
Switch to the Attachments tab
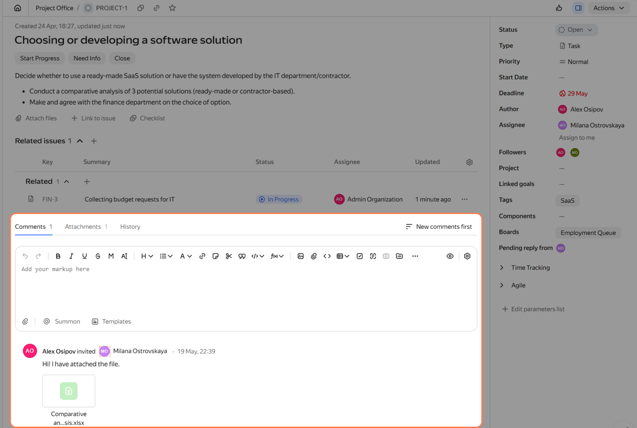[x=86, y=227]
